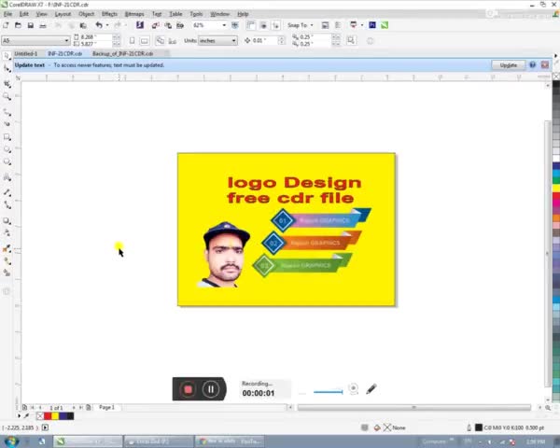Select the Interactive Fill tool

(x=7, y=260)
